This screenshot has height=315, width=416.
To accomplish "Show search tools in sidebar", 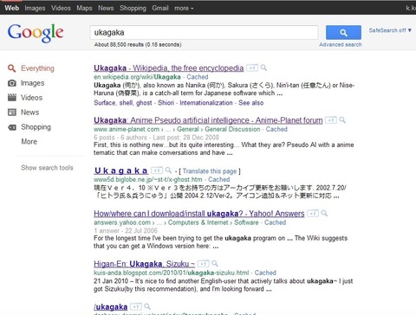I will 47,168.
